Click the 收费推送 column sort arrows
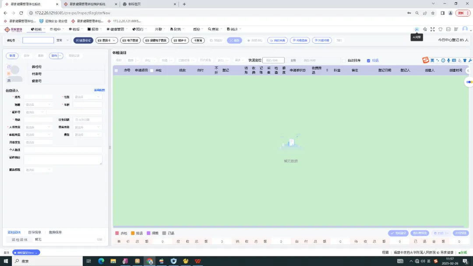 [x=327, y=70]
